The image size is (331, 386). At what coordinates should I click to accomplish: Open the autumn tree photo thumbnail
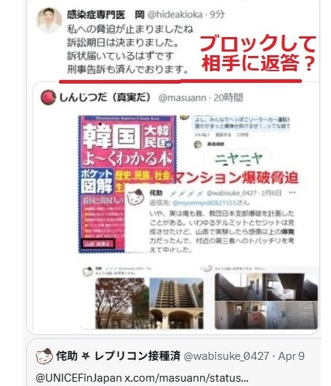122,303
